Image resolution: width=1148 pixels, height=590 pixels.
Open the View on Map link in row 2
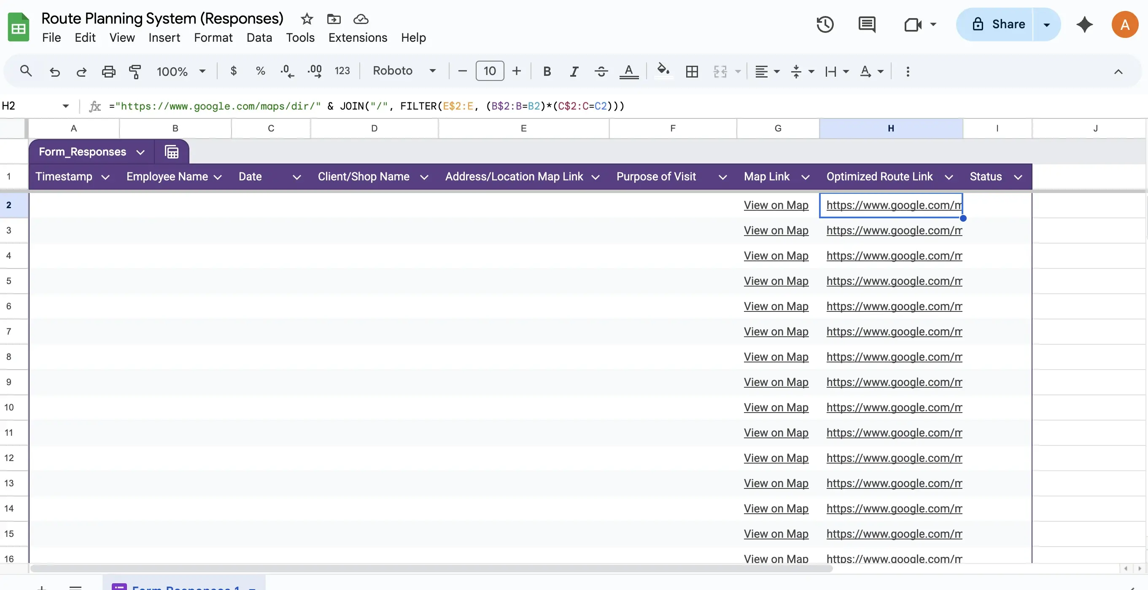pyautogui.click(x=776, y=205)
